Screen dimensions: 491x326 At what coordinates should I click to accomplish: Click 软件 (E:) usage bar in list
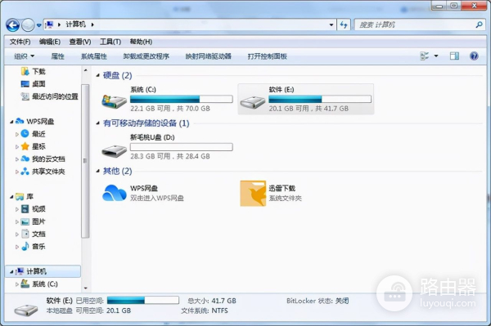(320, 99)
